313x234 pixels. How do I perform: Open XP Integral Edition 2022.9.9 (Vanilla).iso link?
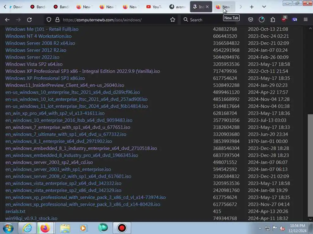[83, 71]
